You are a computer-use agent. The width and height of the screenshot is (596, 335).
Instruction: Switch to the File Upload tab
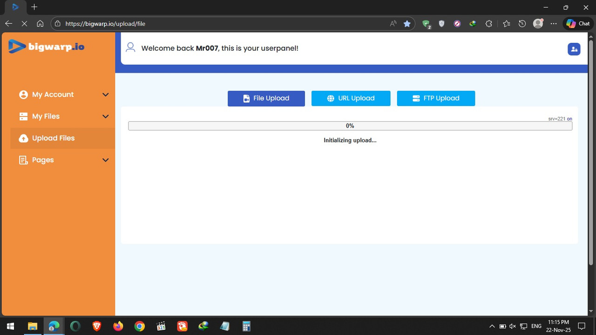click(x=266, y=98)
